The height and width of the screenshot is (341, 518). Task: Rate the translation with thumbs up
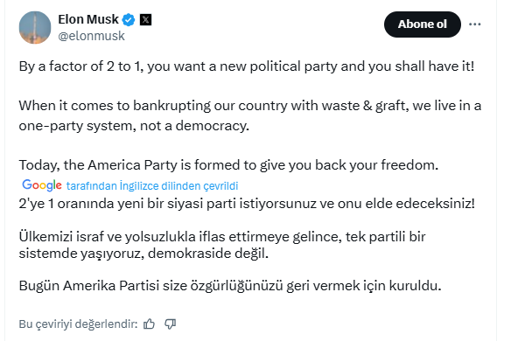click(x=149, y=324)
